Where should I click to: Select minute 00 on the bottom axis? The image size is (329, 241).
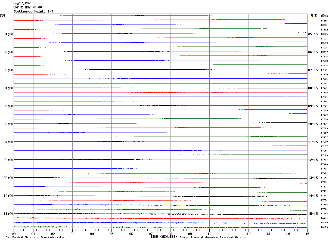(x=14, y=234)
